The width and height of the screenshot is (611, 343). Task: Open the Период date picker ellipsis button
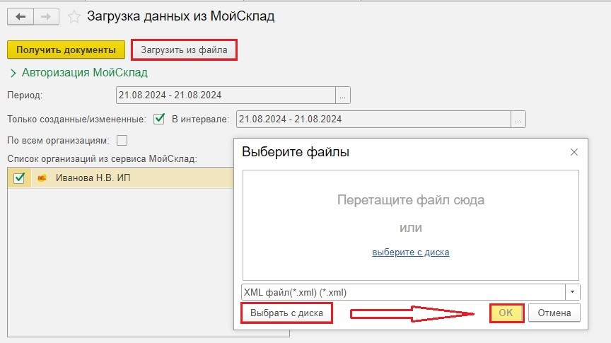[x=343, y=95]
